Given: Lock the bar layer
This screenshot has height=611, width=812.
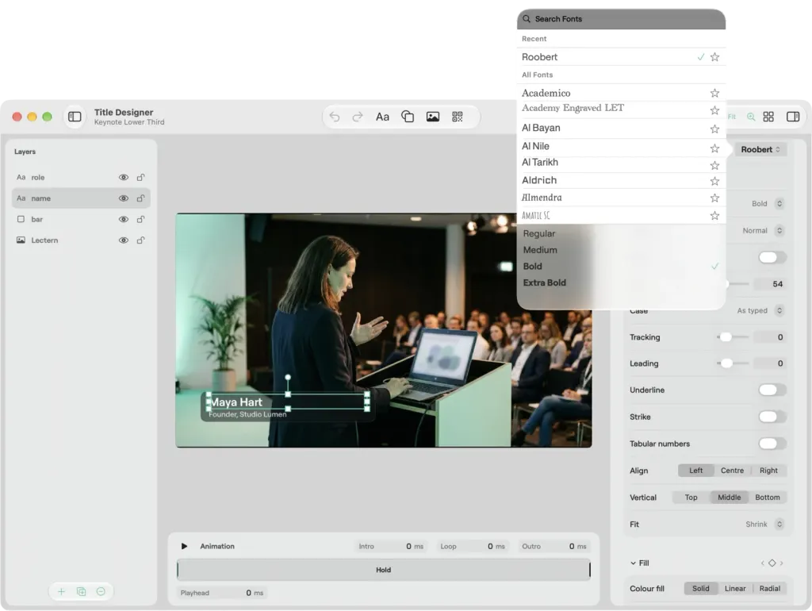Looking at the screenshot, I should pyautogui.click(x=140, y=219).
